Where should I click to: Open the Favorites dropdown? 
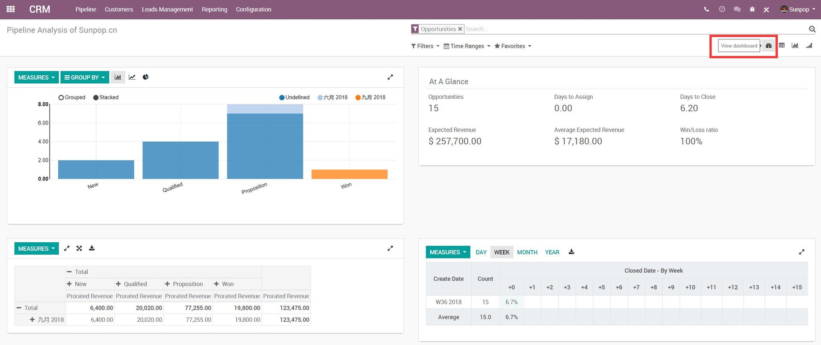(x=513, y=46)
